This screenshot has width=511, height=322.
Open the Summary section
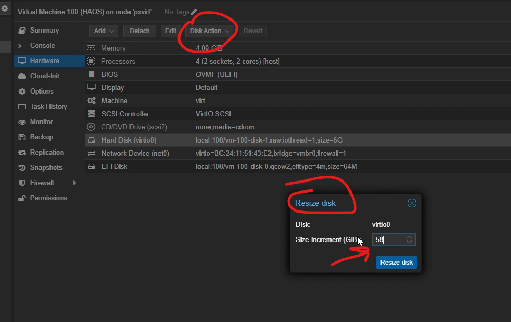44,31
